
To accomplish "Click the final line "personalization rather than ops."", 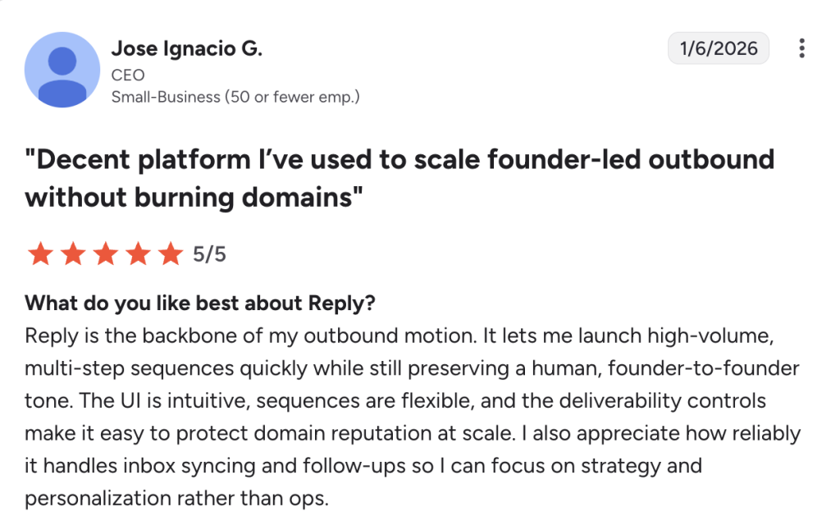I will tap(177, 499).
